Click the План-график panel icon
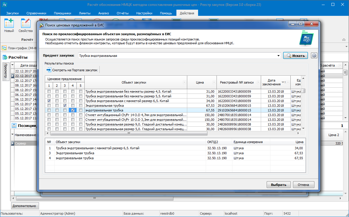 pyautogui.click(x=4, y=48)
